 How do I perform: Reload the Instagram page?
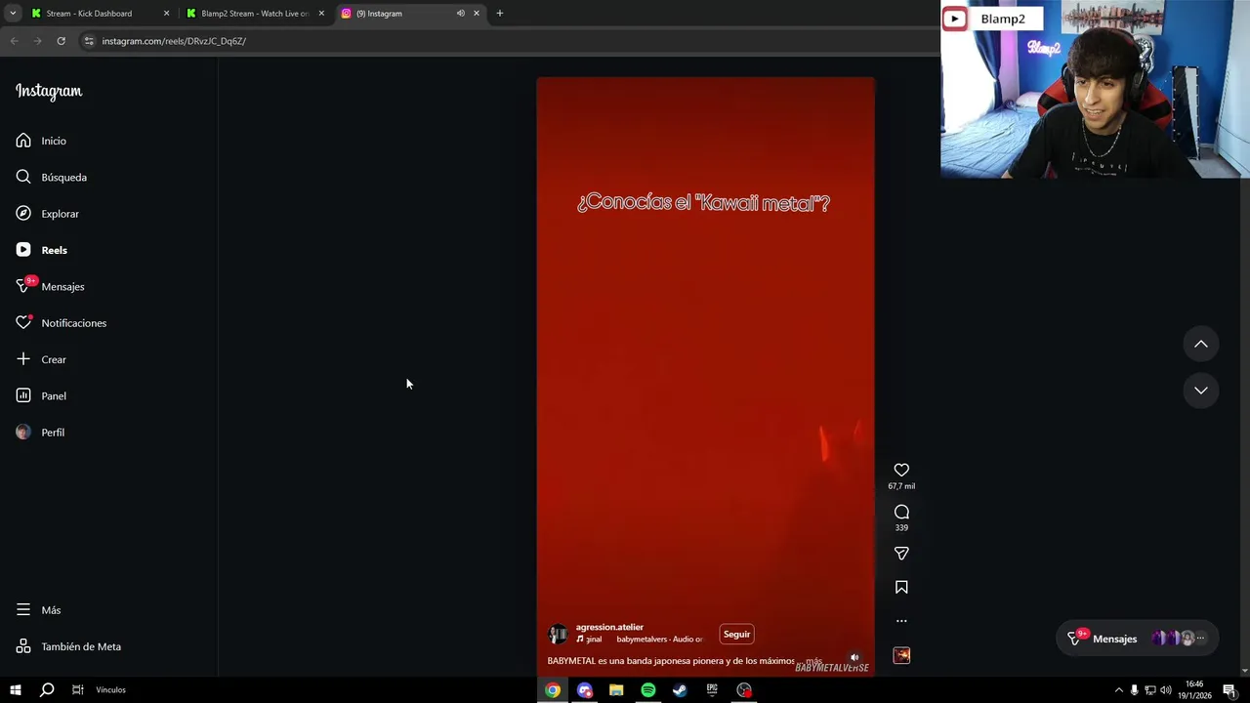click(61, 41)
